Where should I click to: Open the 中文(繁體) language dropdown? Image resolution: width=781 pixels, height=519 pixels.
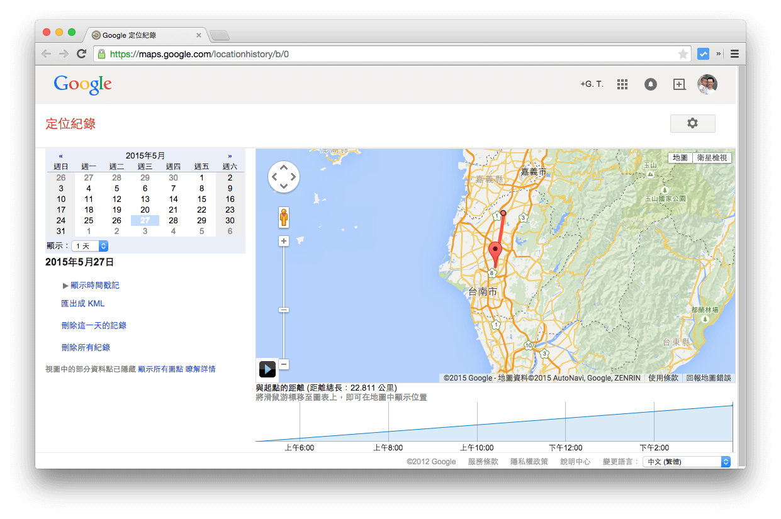(685, 461)
